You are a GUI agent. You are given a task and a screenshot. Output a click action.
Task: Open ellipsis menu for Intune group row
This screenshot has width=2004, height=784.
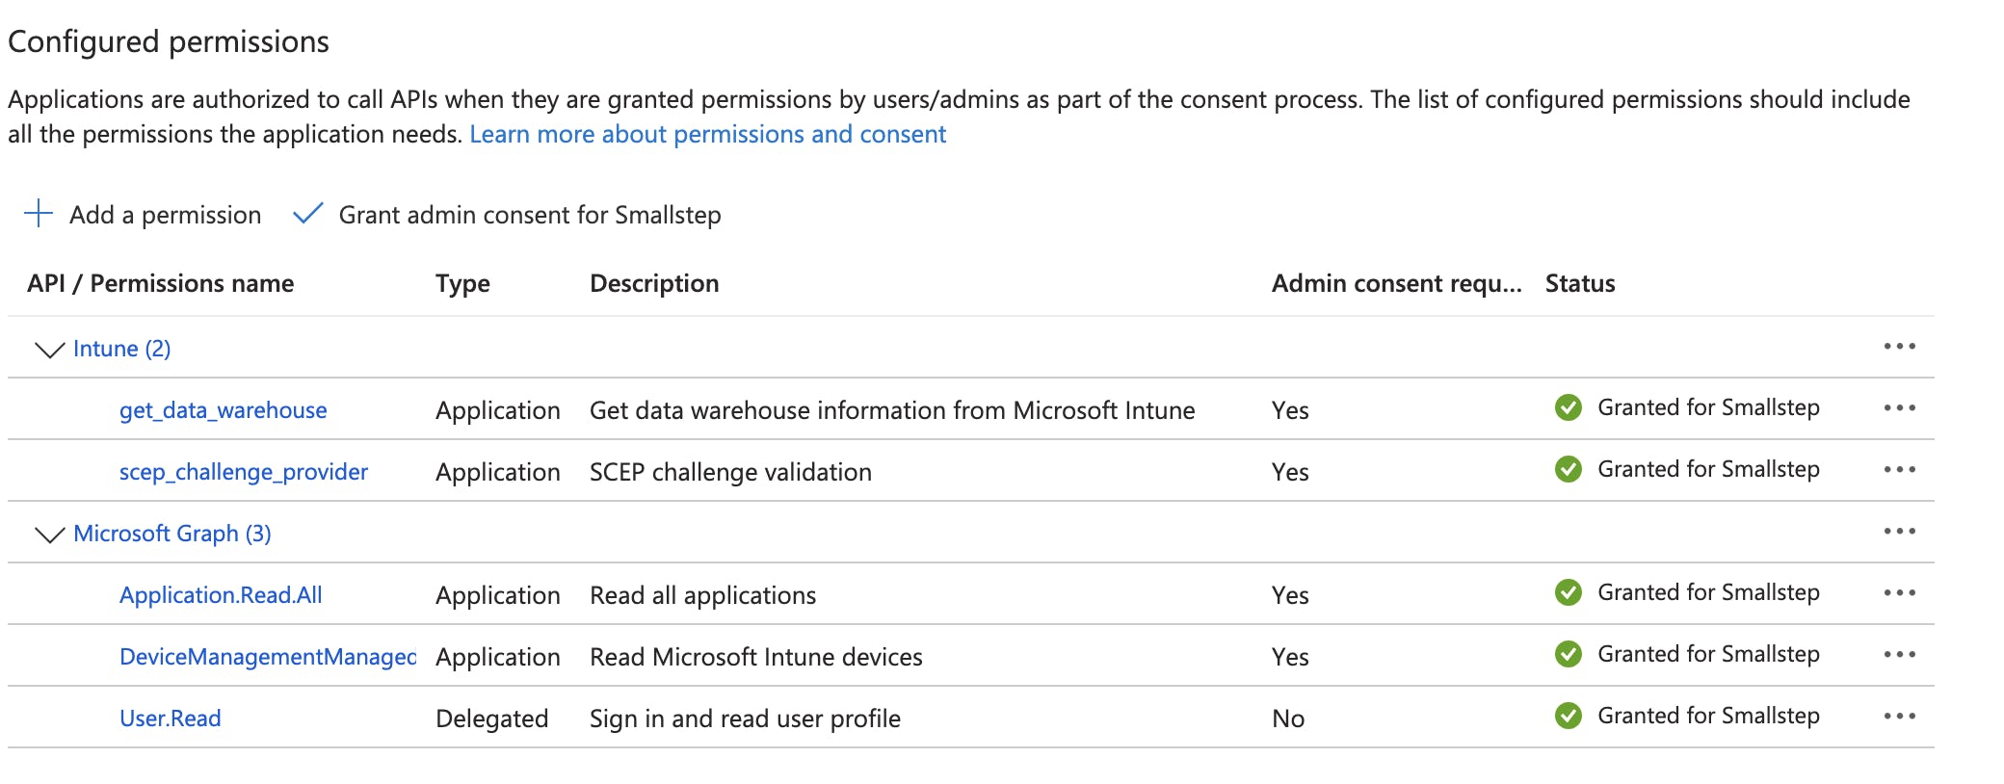pos(1899,347)
